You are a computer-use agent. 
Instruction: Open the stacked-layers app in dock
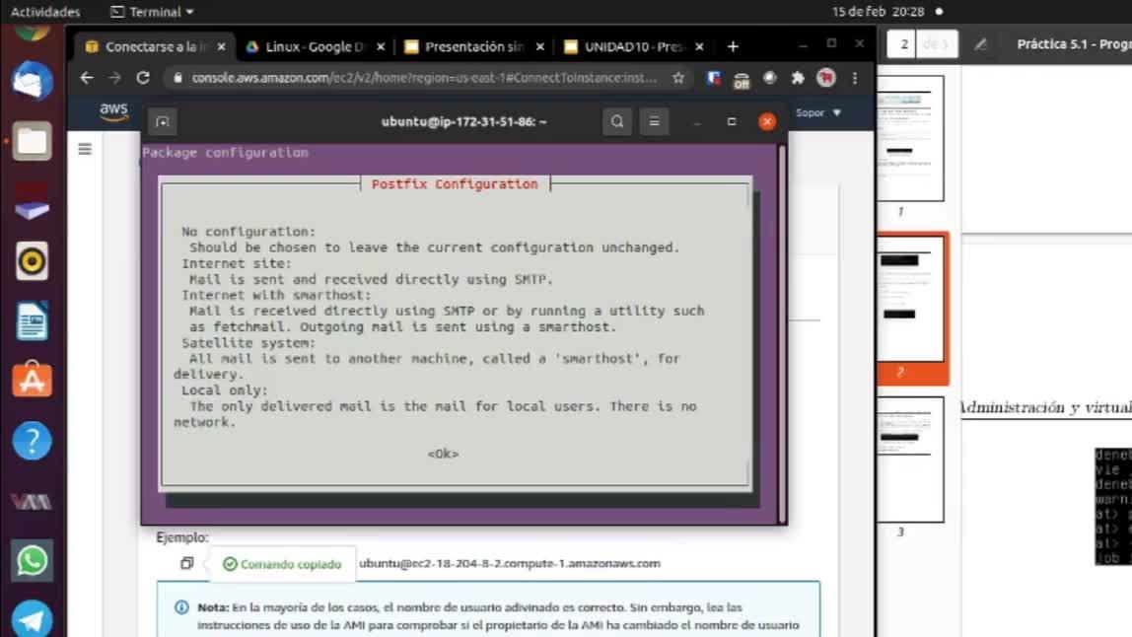coord(32,201)
